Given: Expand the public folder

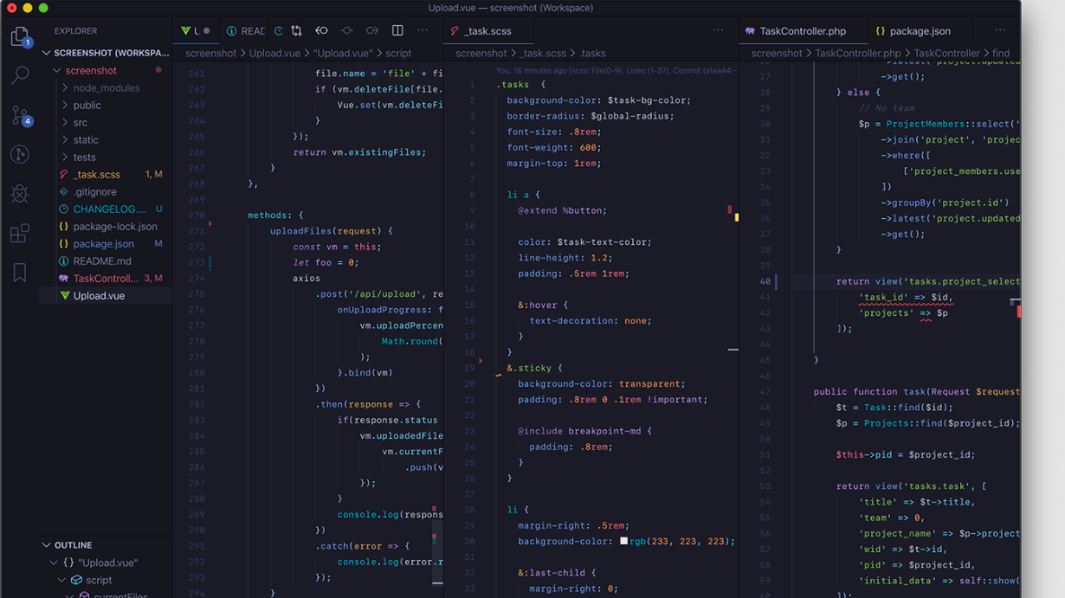Looking at the screenshot, I should click(x=65, y=105).
